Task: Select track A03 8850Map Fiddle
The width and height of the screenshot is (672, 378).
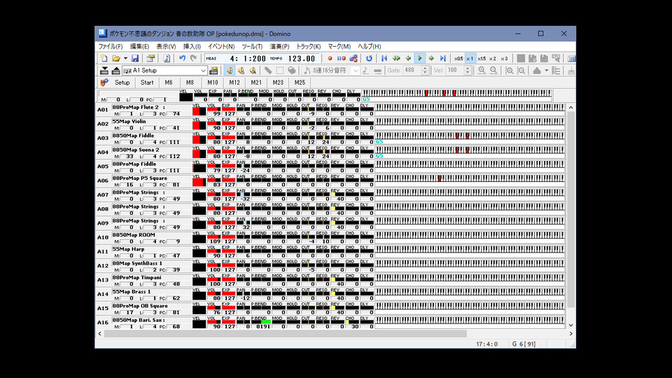Action: (143, 139)
